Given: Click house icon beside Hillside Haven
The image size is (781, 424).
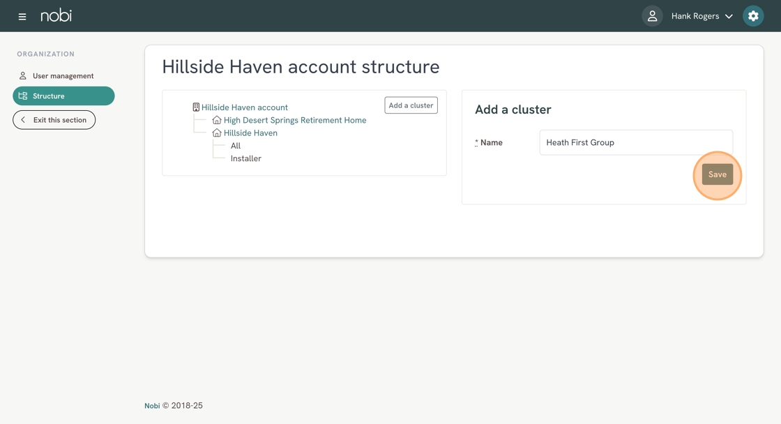Looking at the screenshot, I should tap(217, 133).
